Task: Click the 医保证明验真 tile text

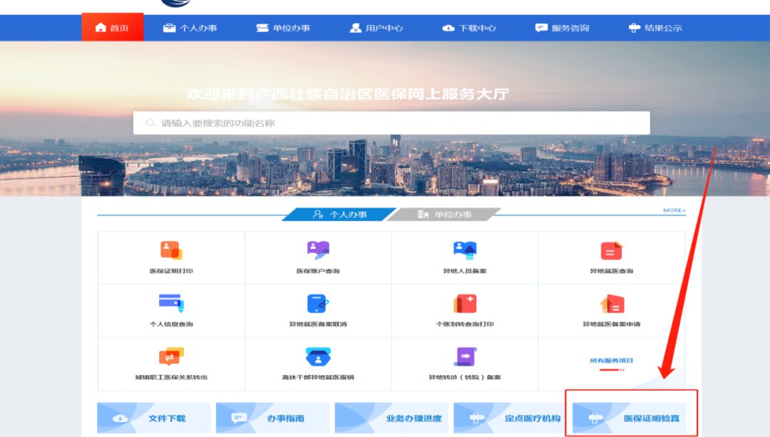Action: coord(652,418)
